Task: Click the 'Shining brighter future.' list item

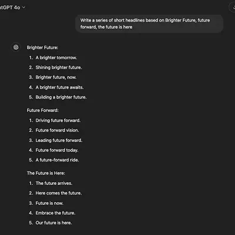Action: (59, 68)
